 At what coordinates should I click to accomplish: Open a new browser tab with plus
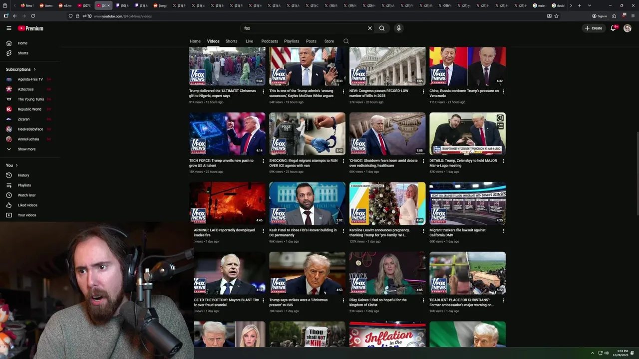579,5
